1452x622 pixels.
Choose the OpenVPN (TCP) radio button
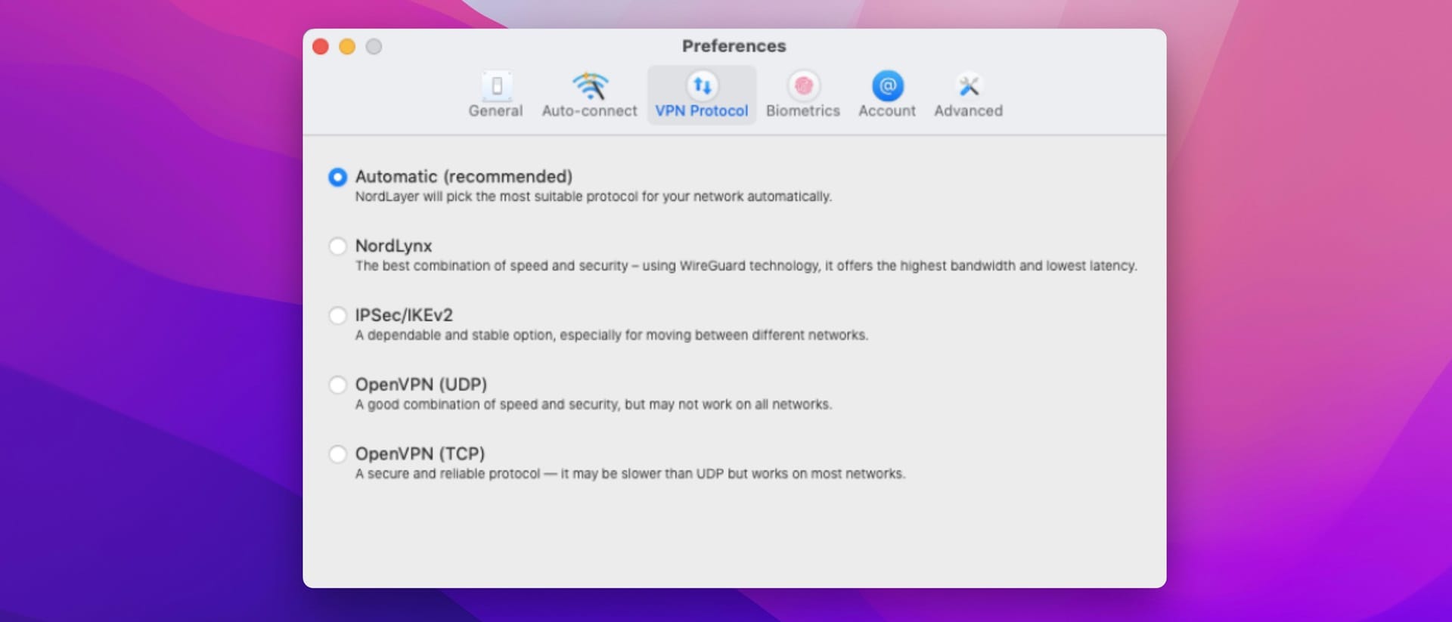(x=337, y=453)
